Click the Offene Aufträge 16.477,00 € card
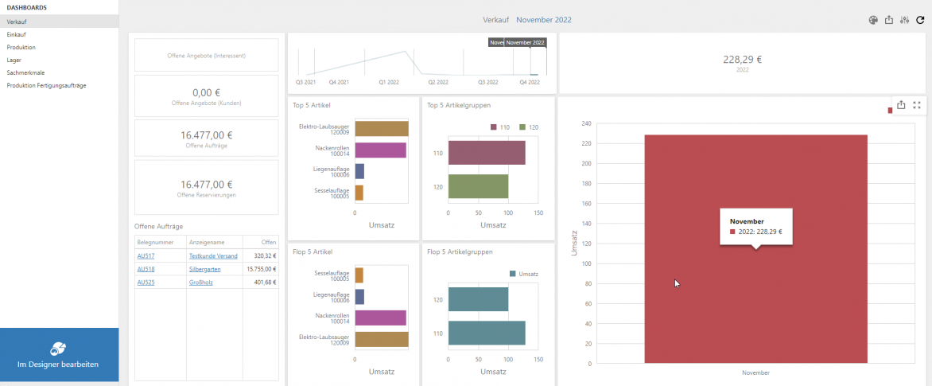Viewport: 932px width, 386px height. [206, 138]
